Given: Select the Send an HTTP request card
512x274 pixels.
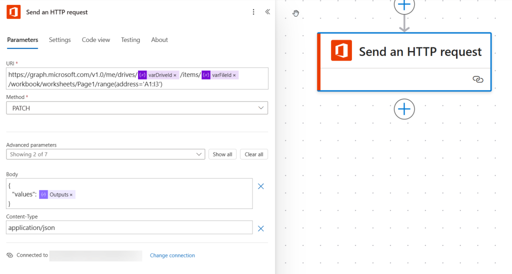Looking at the screenshot, I should click(x=404, y=62).
